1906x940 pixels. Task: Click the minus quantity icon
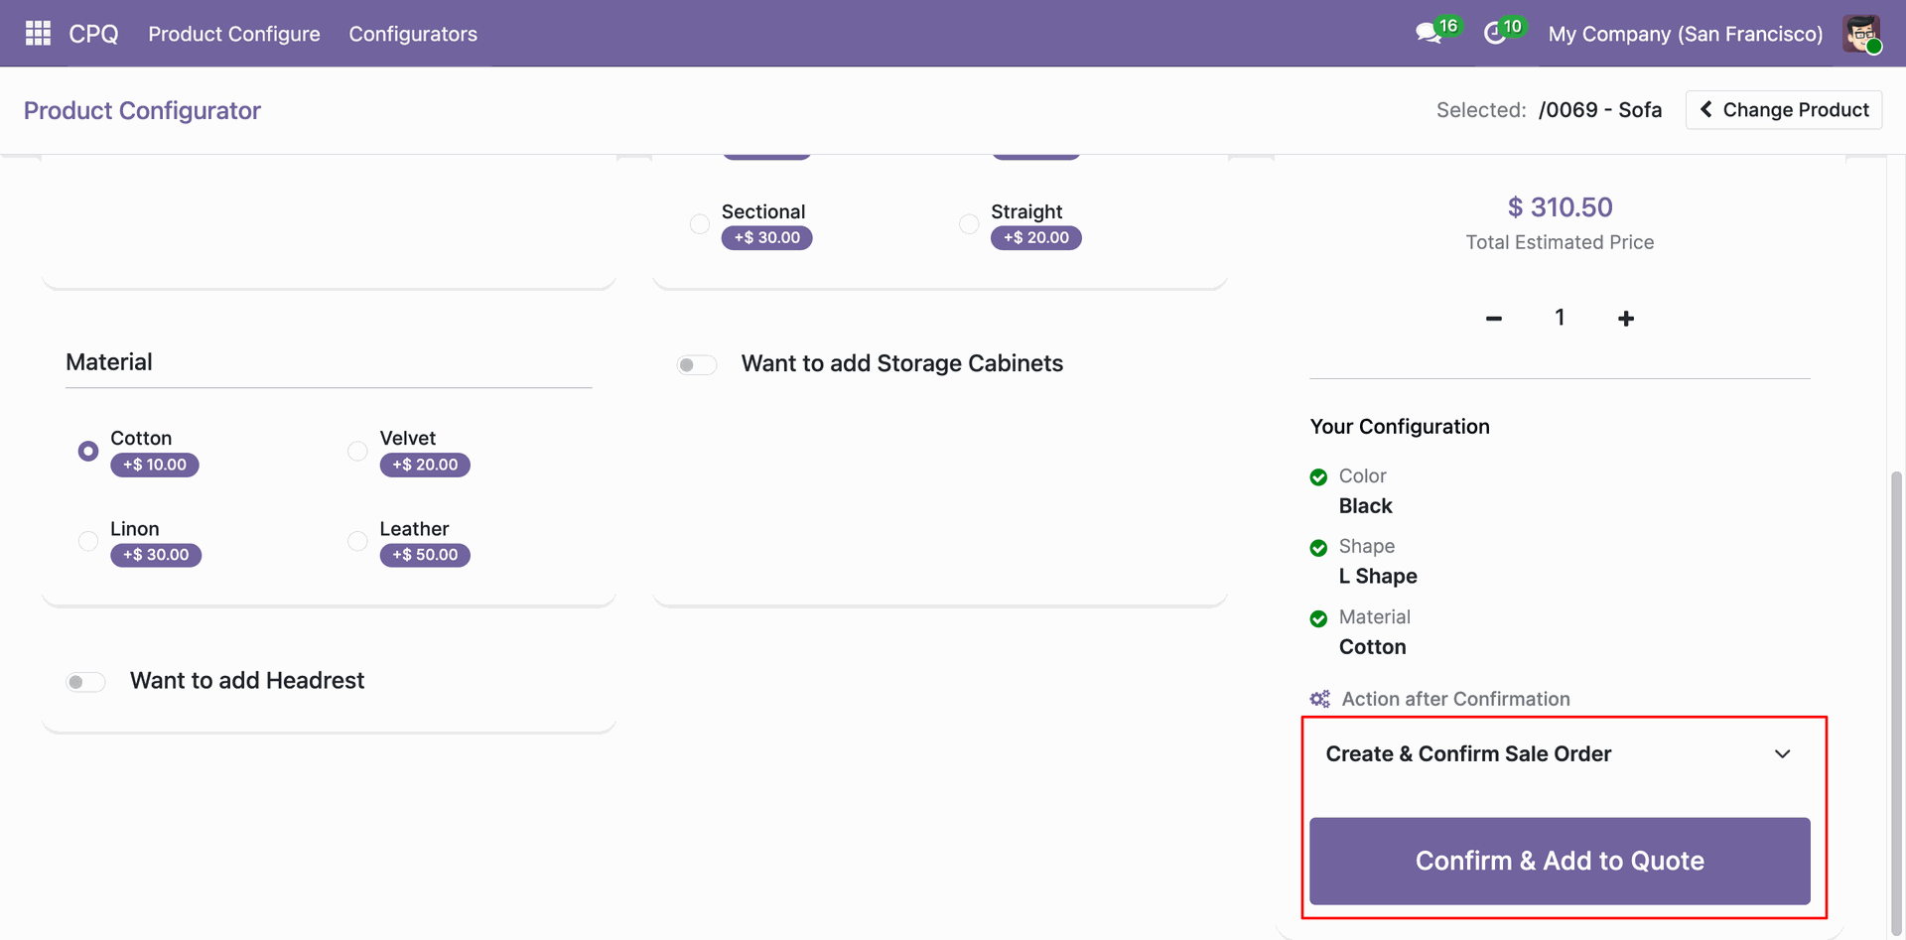tap(1494, 319)
